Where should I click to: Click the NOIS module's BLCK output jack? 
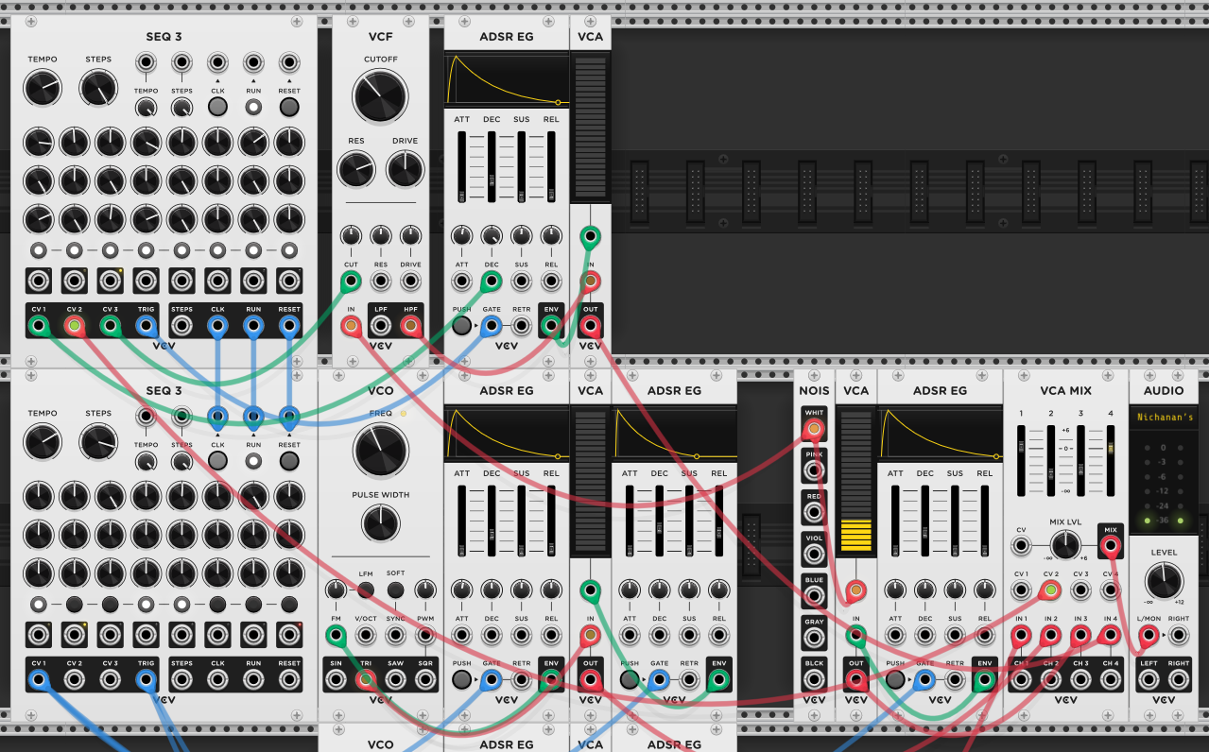pyautogui.click(x=814, y=680)
